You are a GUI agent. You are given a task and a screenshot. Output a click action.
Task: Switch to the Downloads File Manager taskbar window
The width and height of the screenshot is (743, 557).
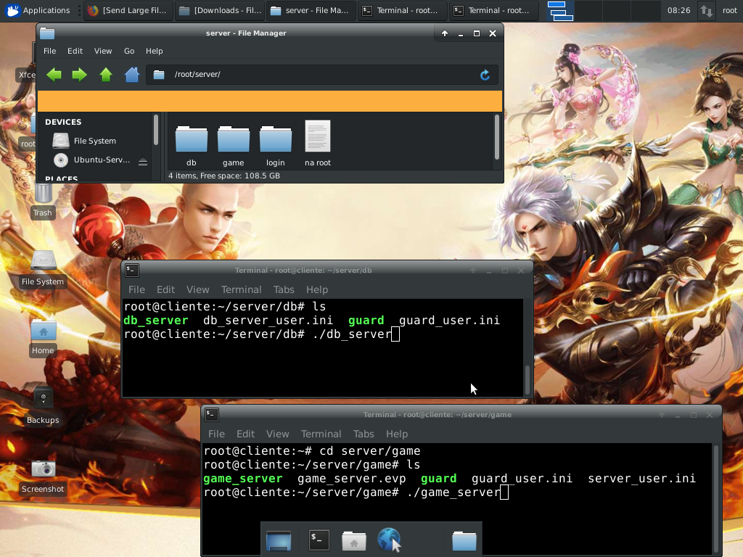(x=220, y=10)
